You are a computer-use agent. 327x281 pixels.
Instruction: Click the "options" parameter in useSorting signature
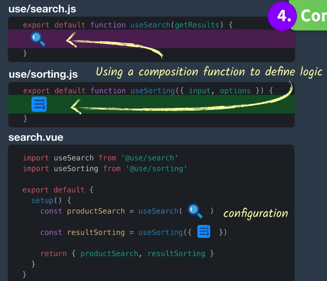[235, 91]
